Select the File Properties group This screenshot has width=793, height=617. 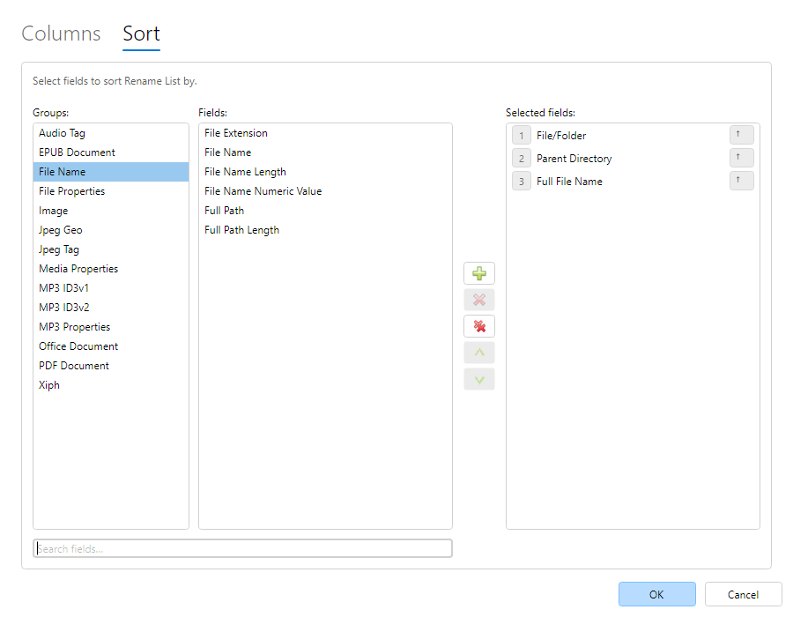pos(111,191)
